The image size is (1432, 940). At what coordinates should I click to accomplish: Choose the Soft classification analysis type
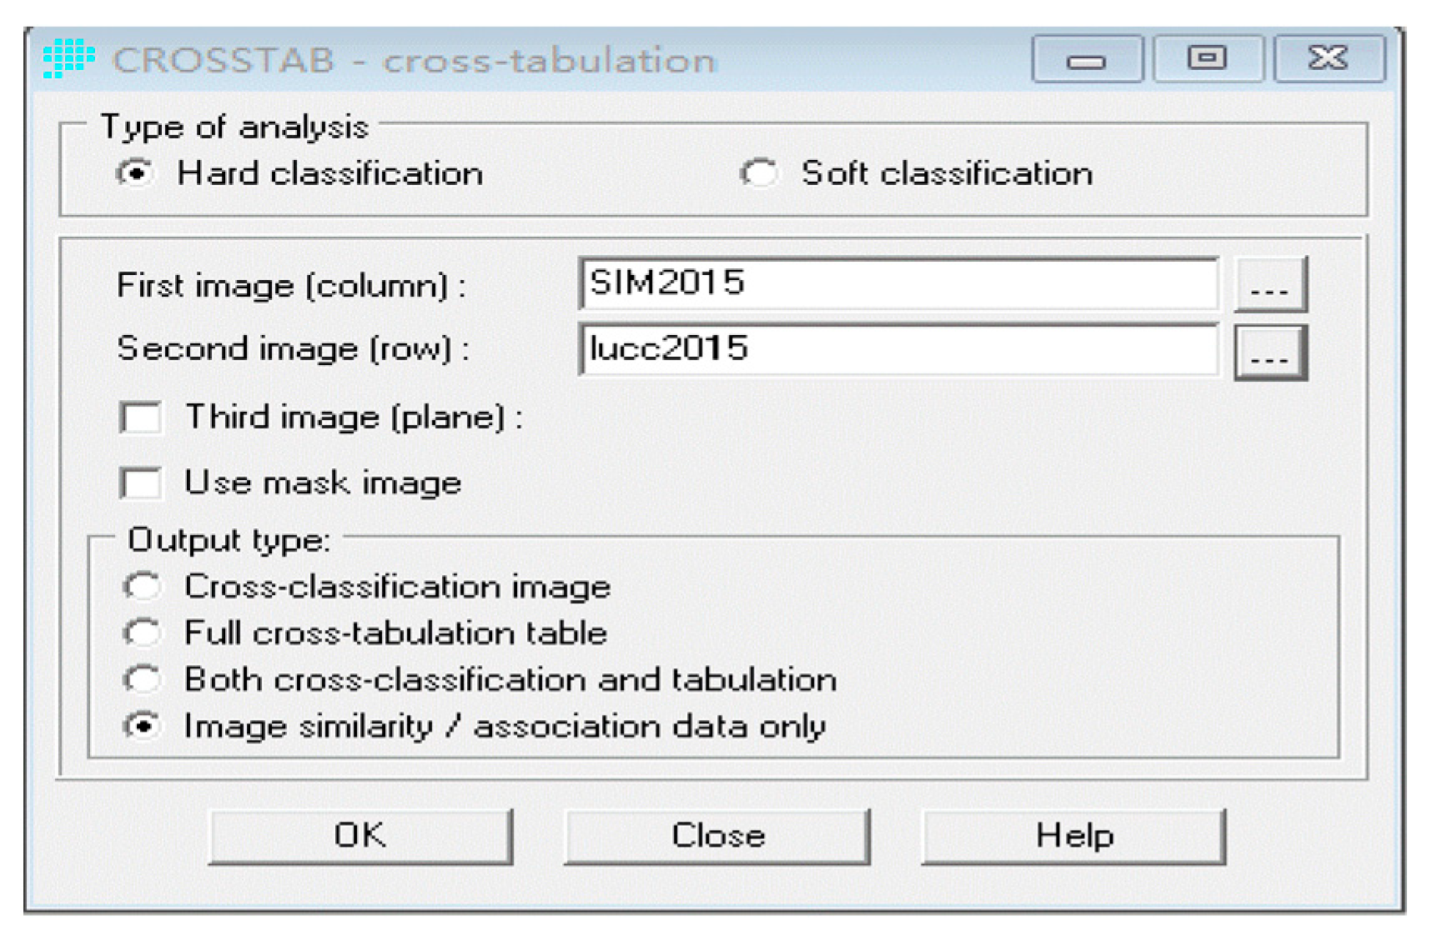pyautogui.click(x=759, y=173)
